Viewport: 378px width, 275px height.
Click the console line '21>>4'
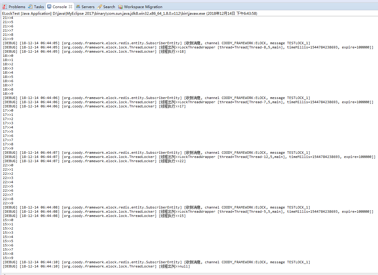(x=8, y=18)
